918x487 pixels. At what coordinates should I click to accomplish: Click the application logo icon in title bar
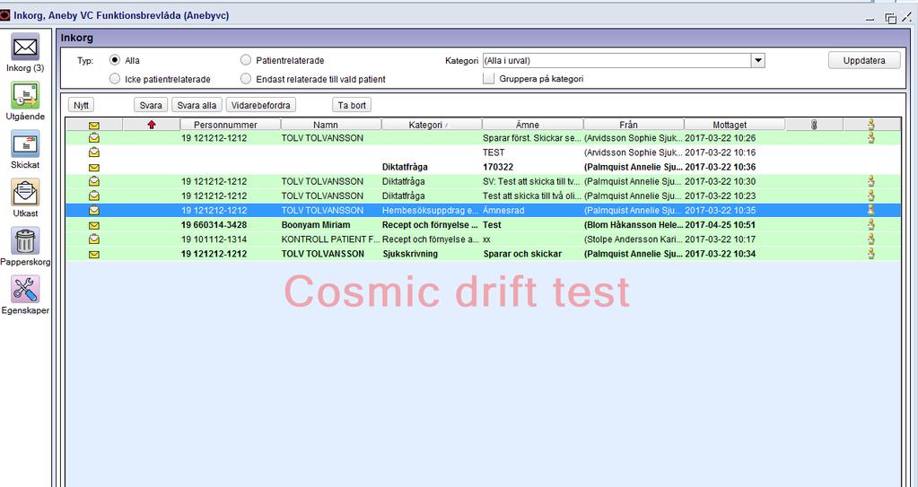coord(5,16)
